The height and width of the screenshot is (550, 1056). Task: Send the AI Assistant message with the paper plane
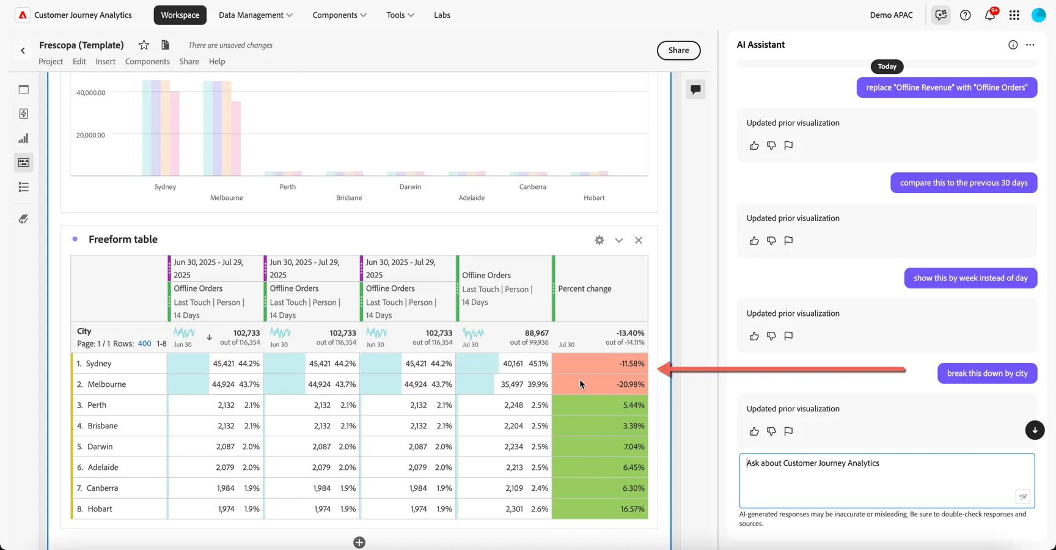1023,497
